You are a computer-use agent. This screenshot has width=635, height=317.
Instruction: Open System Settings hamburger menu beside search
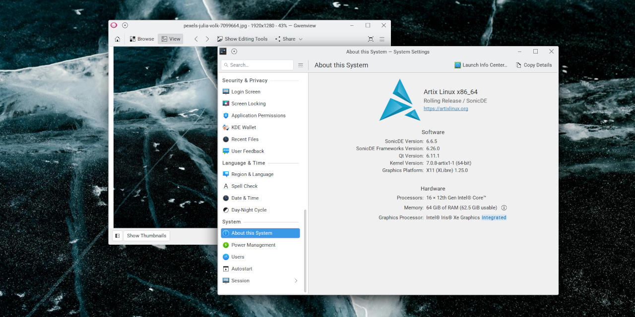(x=301, y=65)
